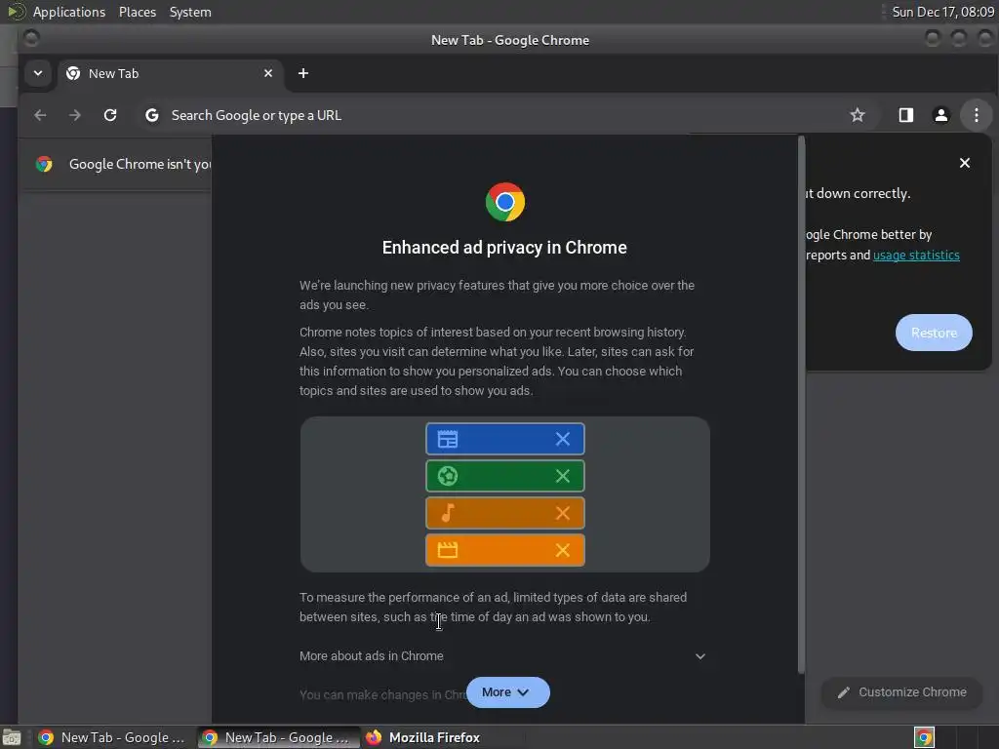The width and height of the screenshot is (999, 749).
Task: Click the blue news page icon
Action: click(447, 439)
